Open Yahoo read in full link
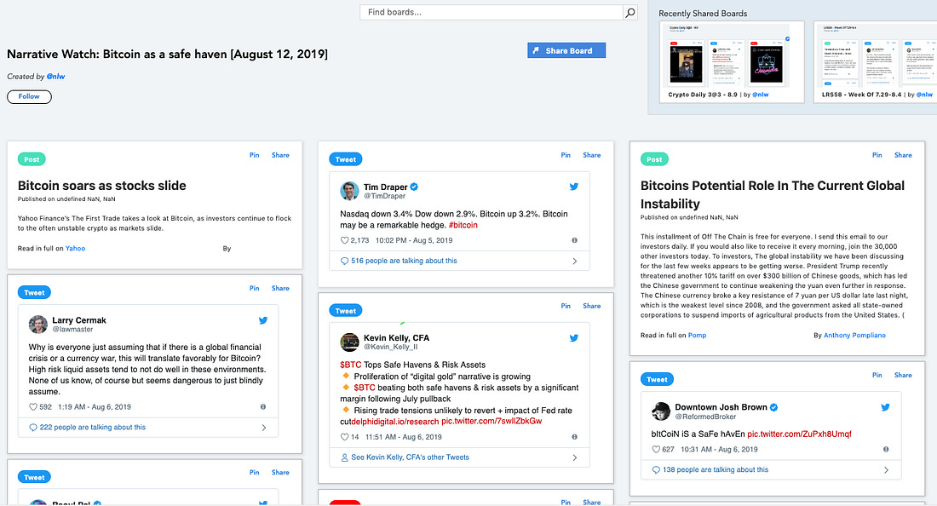The image size is (937, 506). pos(75,249)
